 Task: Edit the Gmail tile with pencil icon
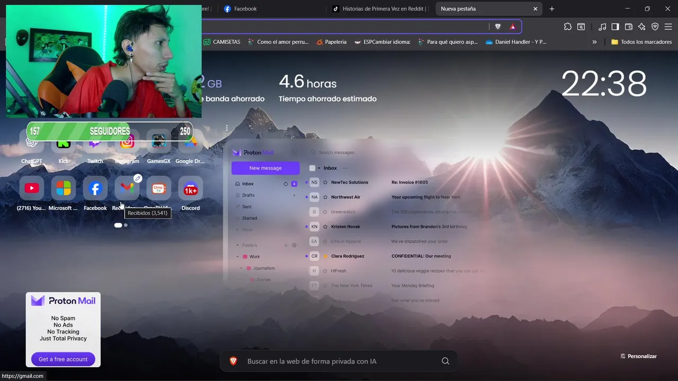(138, 178)
